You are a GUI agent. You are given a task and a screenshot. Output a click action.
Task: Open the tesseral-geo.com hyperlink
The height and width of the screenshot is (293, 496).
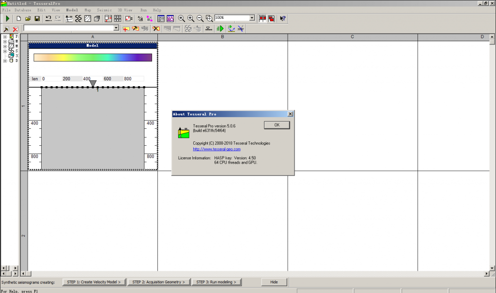click(217, 149)
